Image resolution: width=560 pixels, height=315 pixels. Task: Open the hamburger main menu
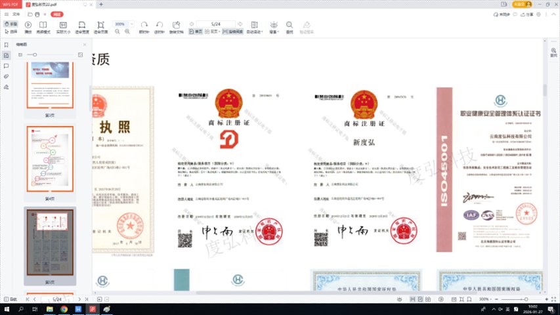point(7,14)
